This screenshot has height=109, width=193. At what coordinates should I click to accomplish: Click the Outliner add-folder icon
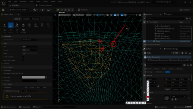pos(187,18)
